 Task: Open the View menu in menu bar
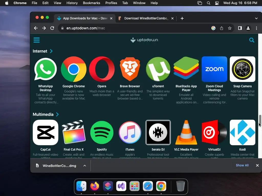57,3
